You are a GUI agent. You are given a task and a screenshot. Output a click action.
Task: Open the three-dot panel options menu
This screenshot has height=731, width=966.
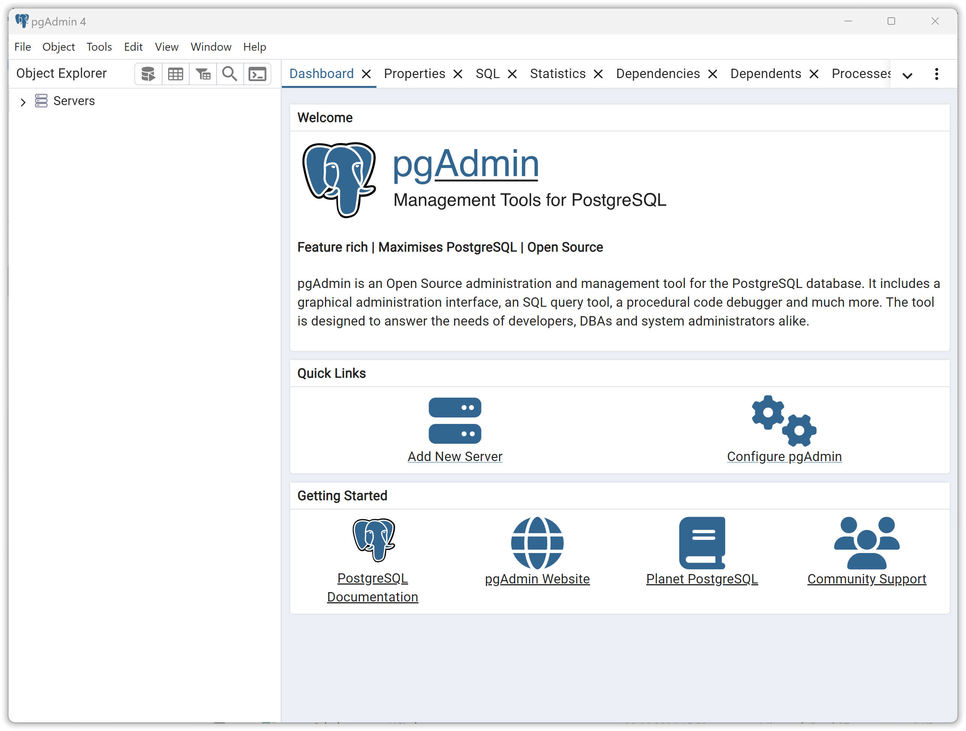pyautogui.click(x=936, y=74)
